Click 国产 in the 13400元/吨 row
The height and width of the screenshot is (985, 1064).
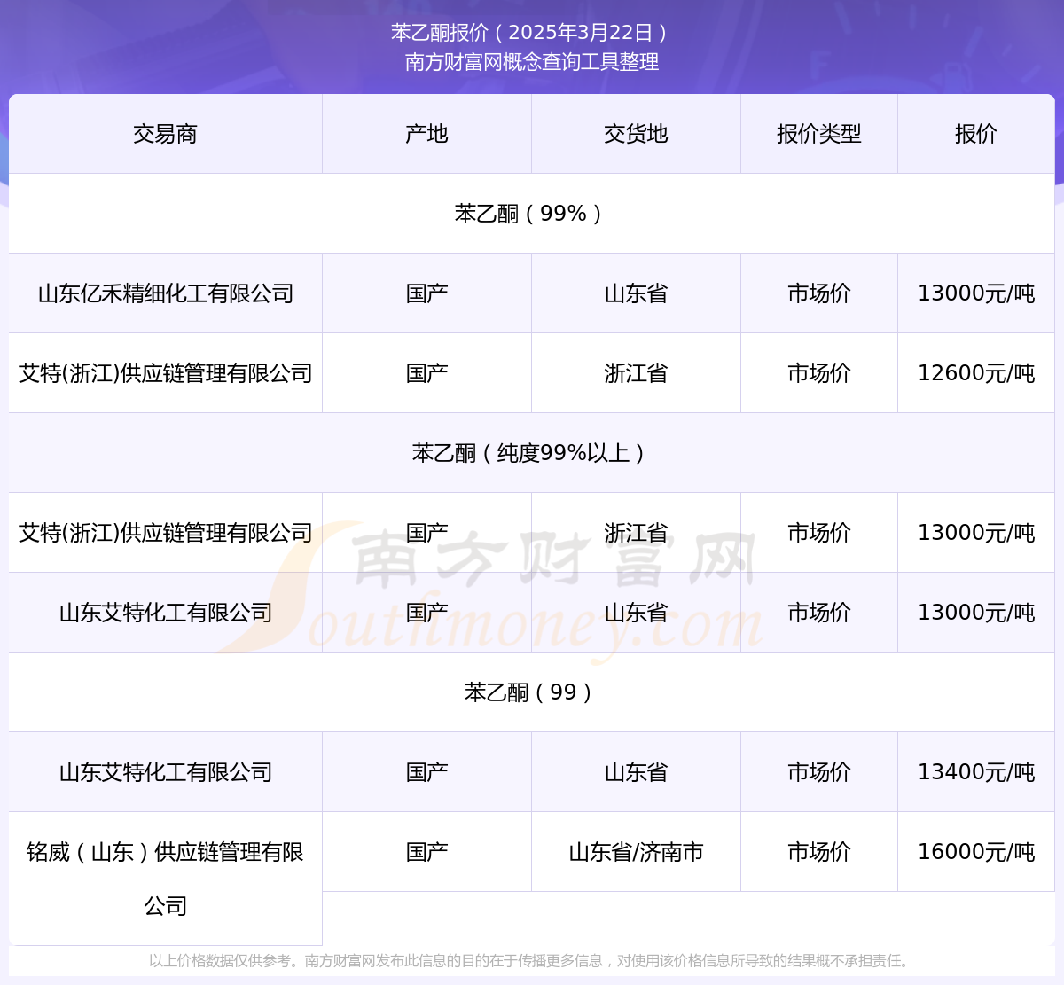click(x=426, y=772)
